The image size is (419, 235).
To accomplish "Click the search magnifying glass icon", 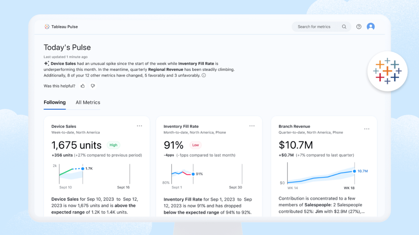I will (x=344, y=26).
